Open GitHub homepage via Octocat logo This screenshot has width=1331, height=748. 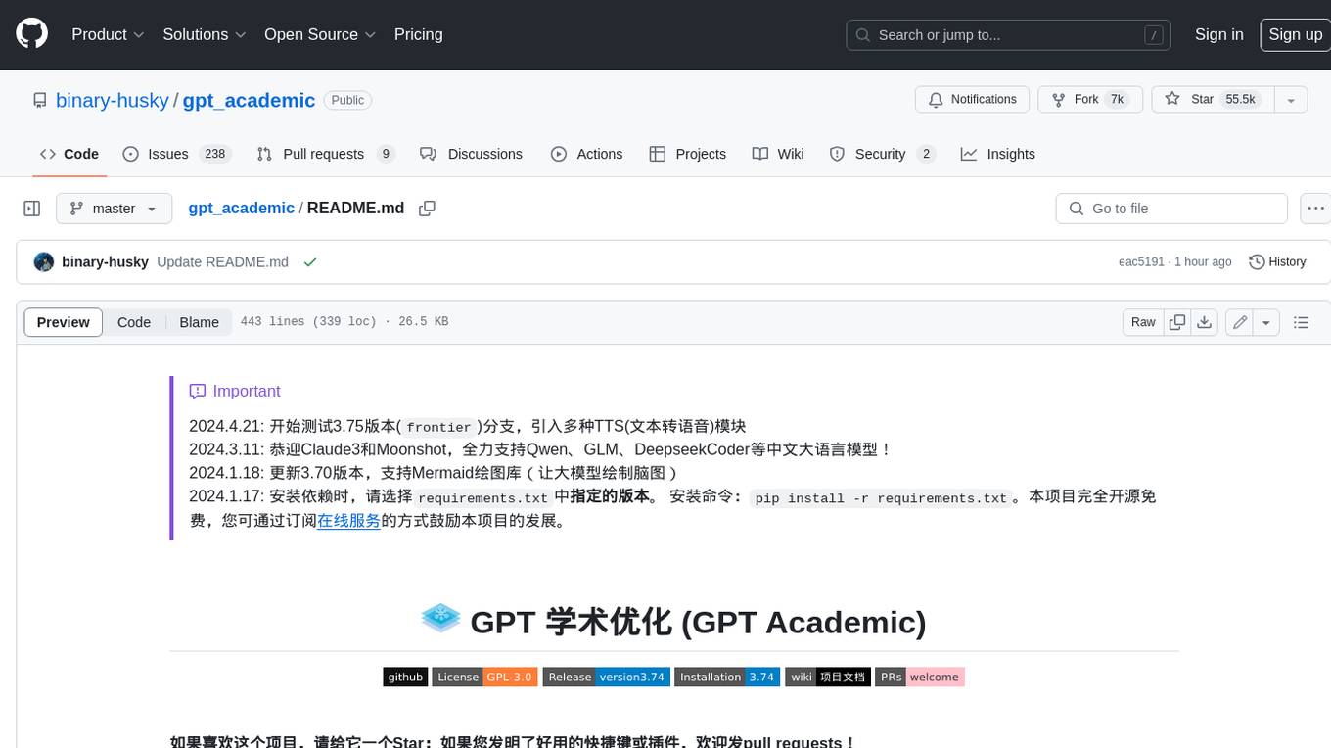[x=31, y=34]
